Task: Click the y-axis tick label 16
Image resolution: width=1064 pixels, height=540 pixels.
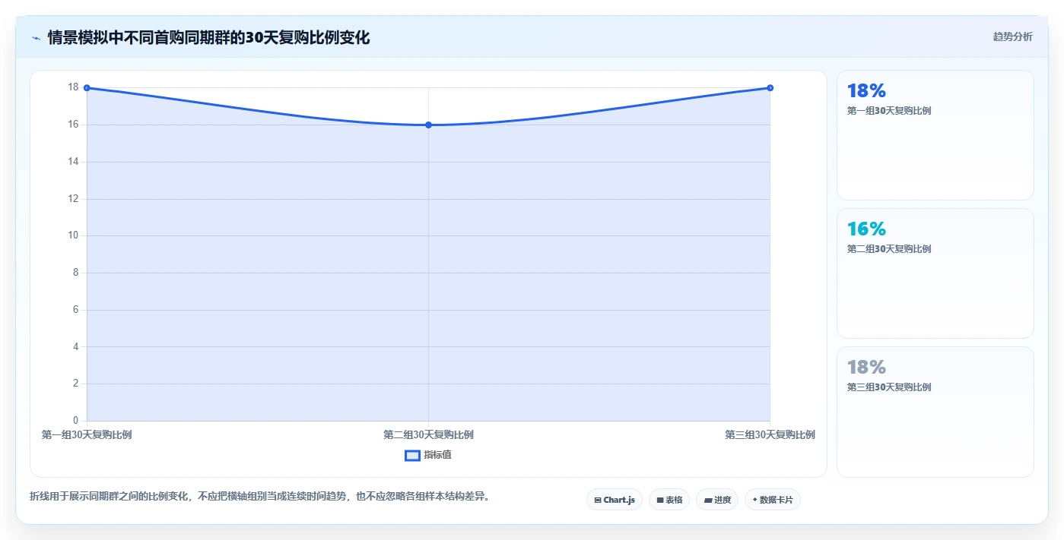Action: pyautogui.click(x=73, y=125)
